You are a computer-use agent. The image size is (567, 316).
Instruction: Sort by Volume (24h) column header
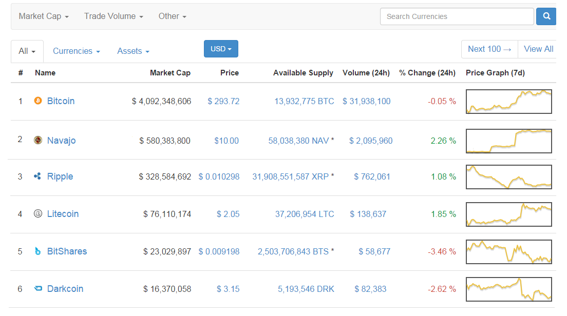[366, 73]
